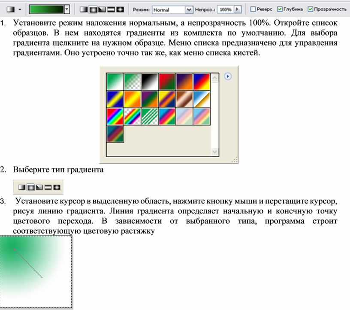Click the opacity 100% input field
The image size is (350, 310).
coord(225,9)
